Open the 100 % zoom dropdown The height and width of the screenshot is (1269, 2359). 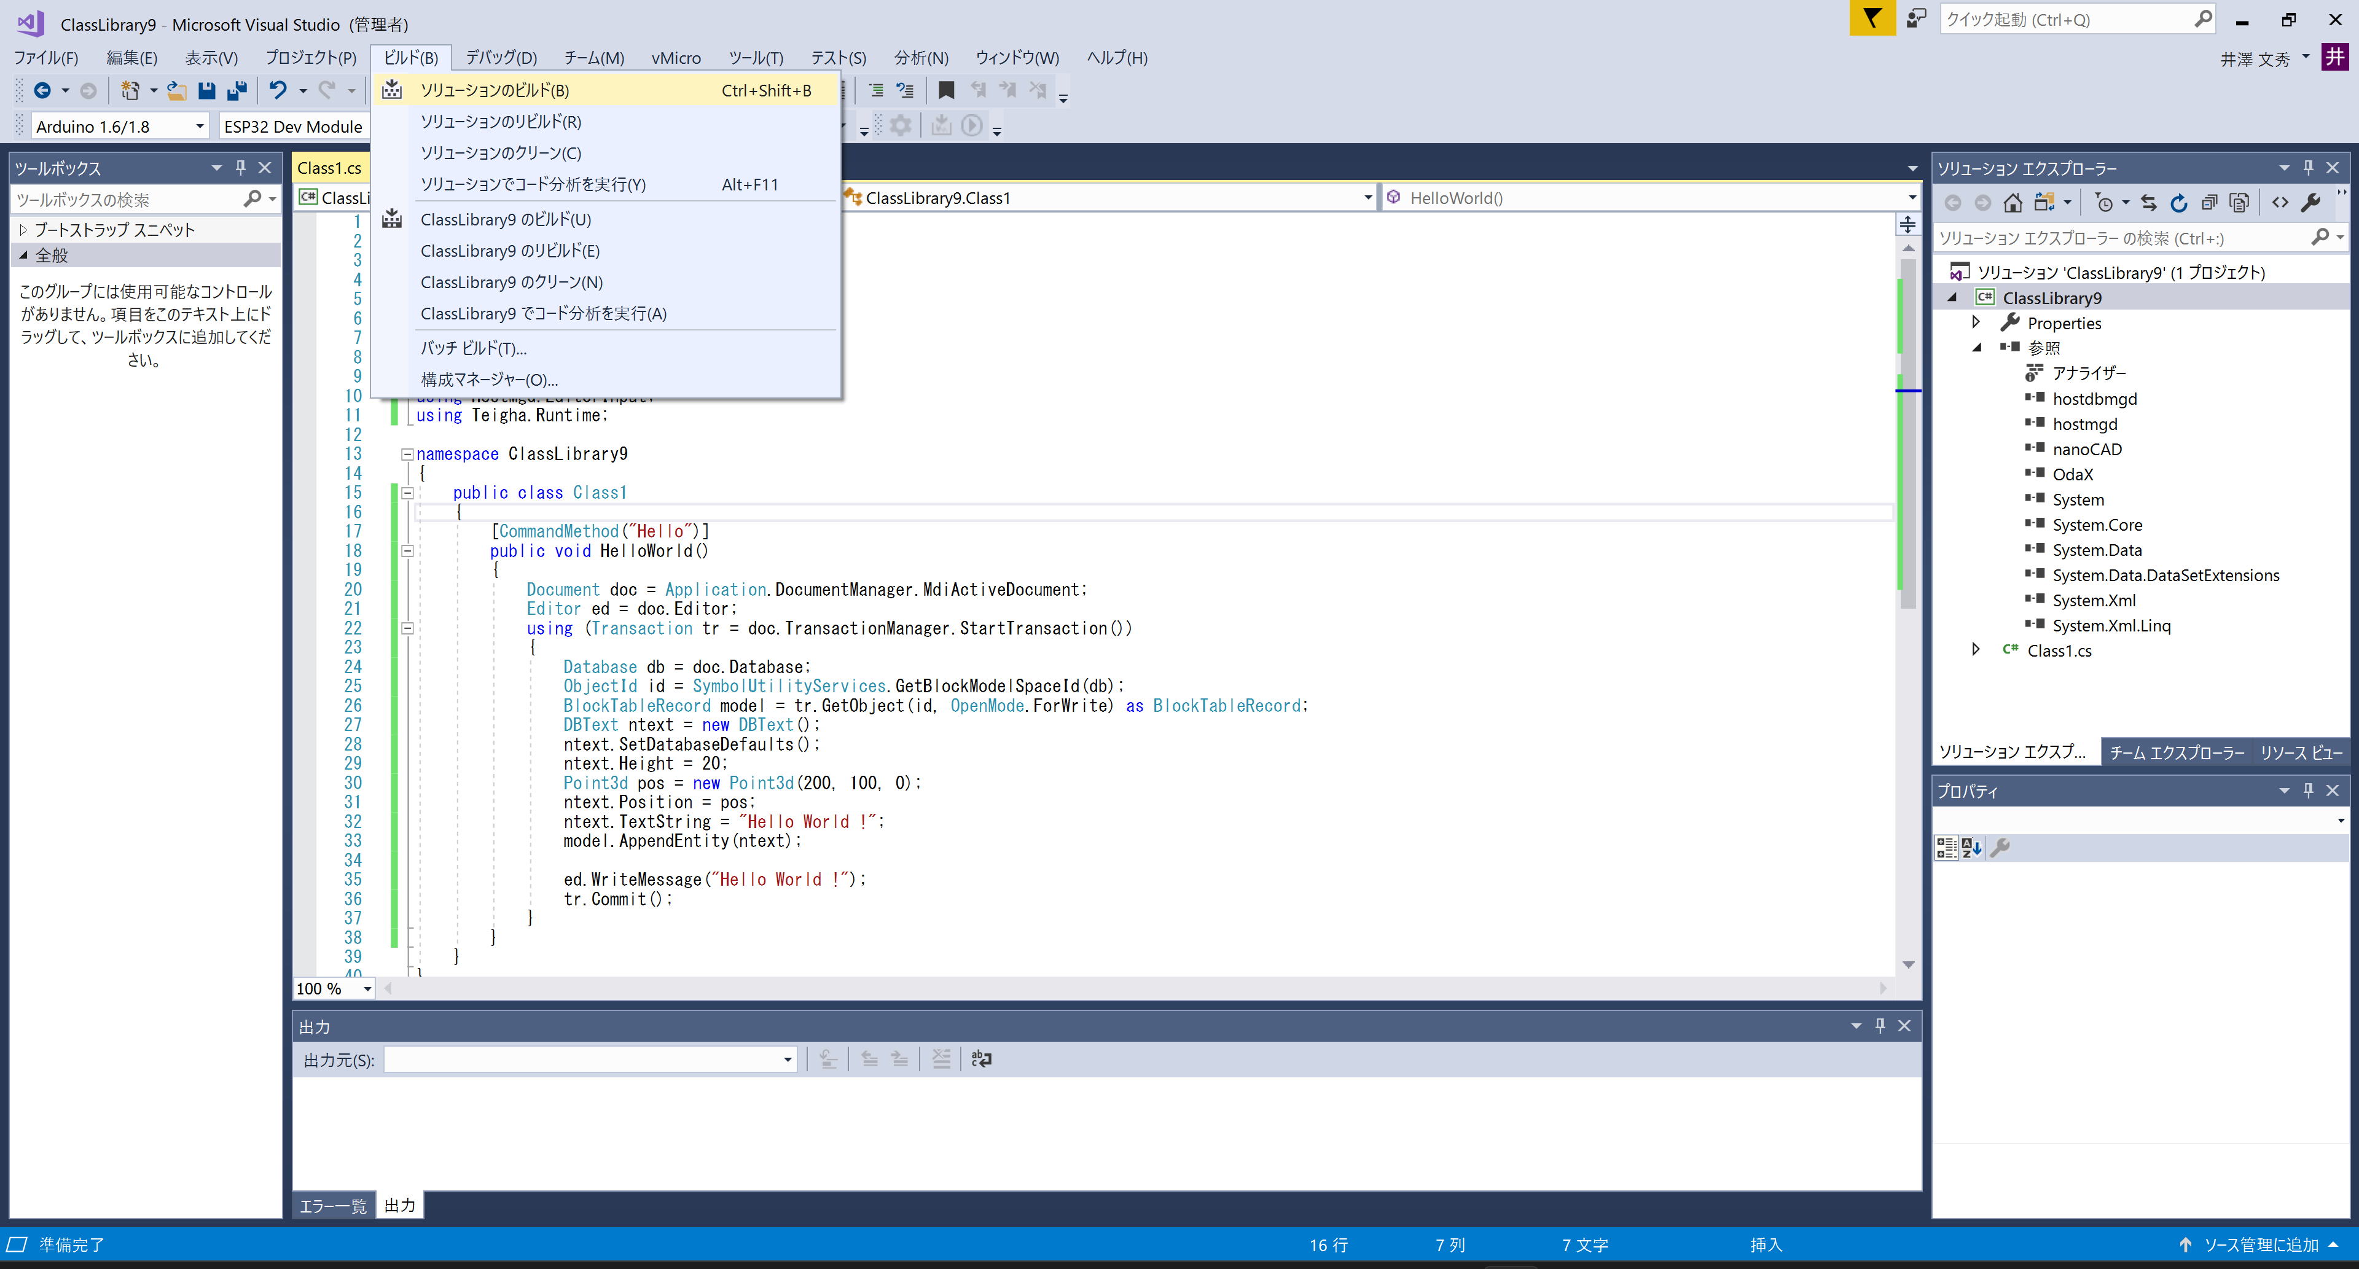coord(367,989)
